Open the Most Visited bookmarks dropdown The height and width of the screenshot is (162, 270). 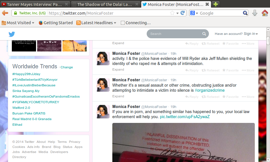[18, 23]
